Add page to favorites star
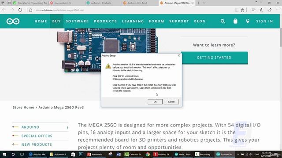 click(242, 10)
